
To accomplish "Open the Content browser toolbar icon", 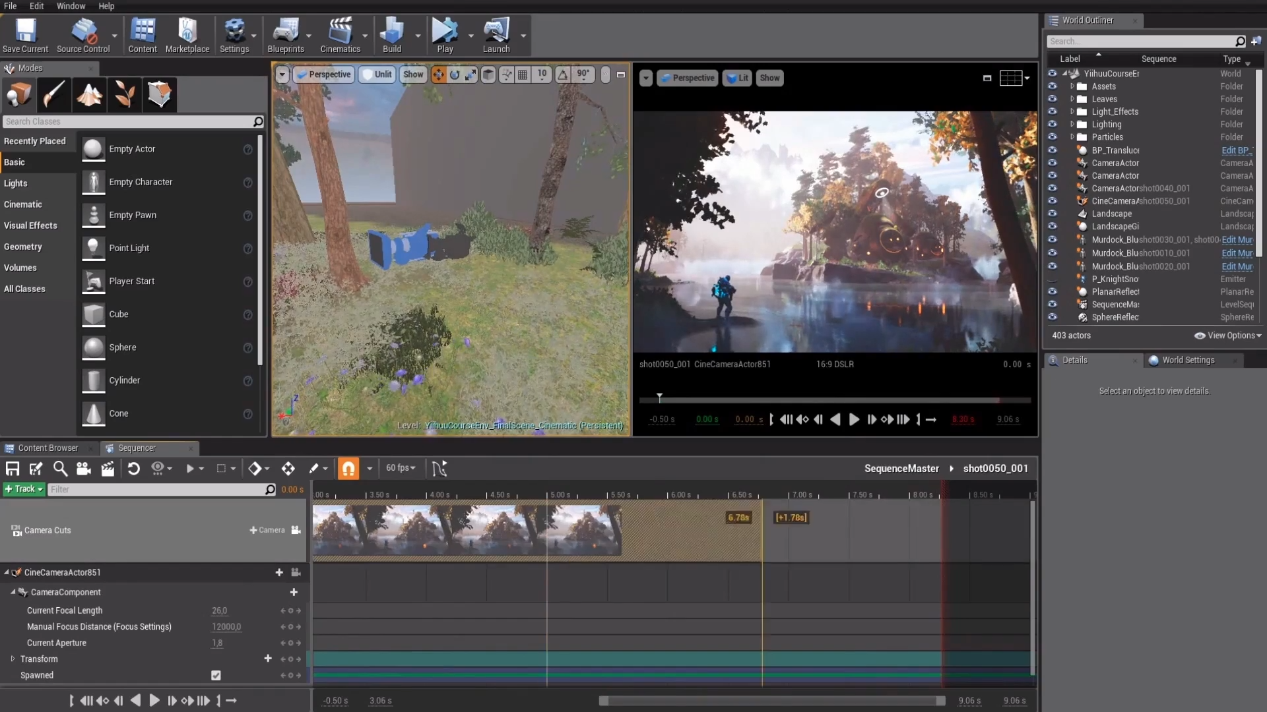I will tap(143, 36).
